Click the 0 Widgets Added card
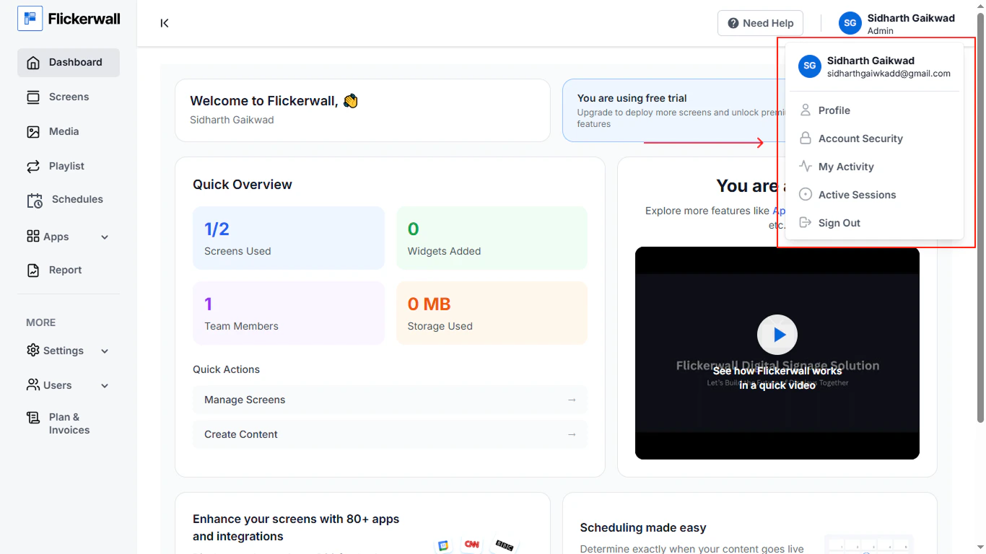 point(492,238)
